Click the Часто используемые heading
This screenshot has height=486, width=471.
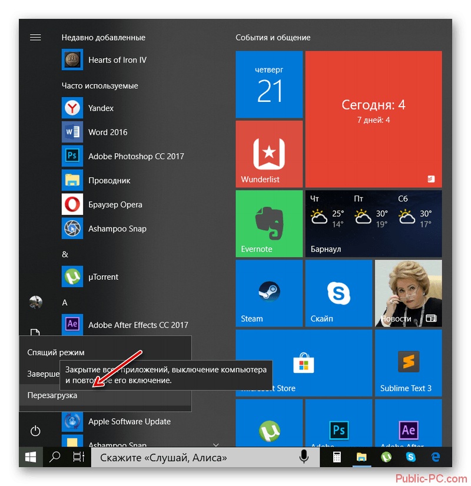[99, 85]
